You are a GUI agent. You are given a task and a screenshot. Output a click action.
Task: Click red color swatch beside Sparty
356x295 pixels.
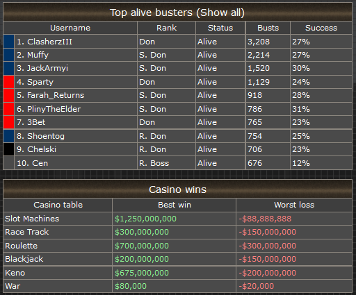[9, 82]
